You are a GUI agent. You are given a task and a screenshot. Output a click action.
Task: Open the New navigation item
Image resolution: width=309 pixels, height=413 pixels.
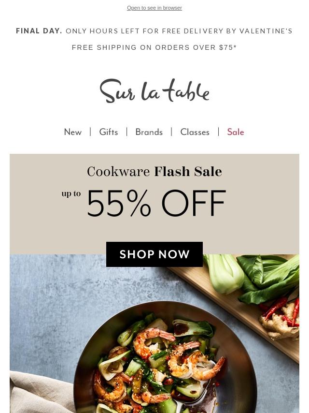[73, 132]
